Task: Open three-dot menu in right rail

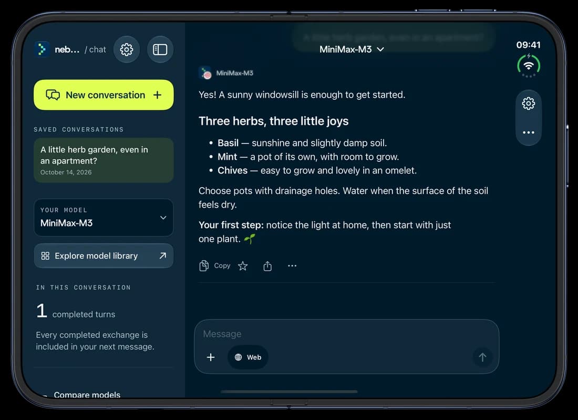Action: 529,132
